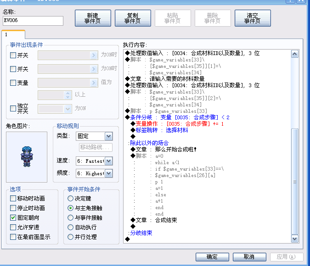Select the 文章 : 合成结束 line
Image resolution: width=310 pixels, height=266 pixels.
[153, 220]
